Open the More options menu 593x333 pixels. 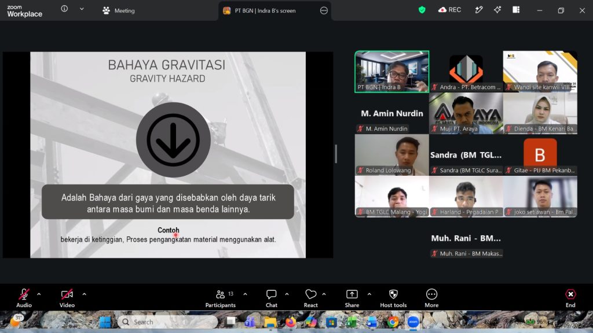(x=431, y=298)
